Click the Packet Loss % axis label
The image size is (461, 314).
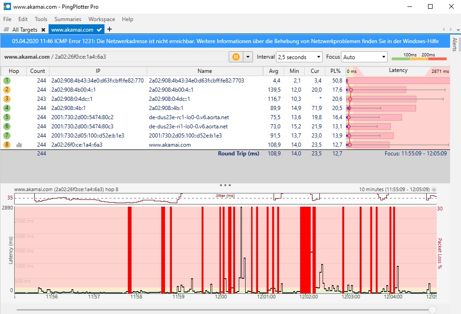click(440, 253)
